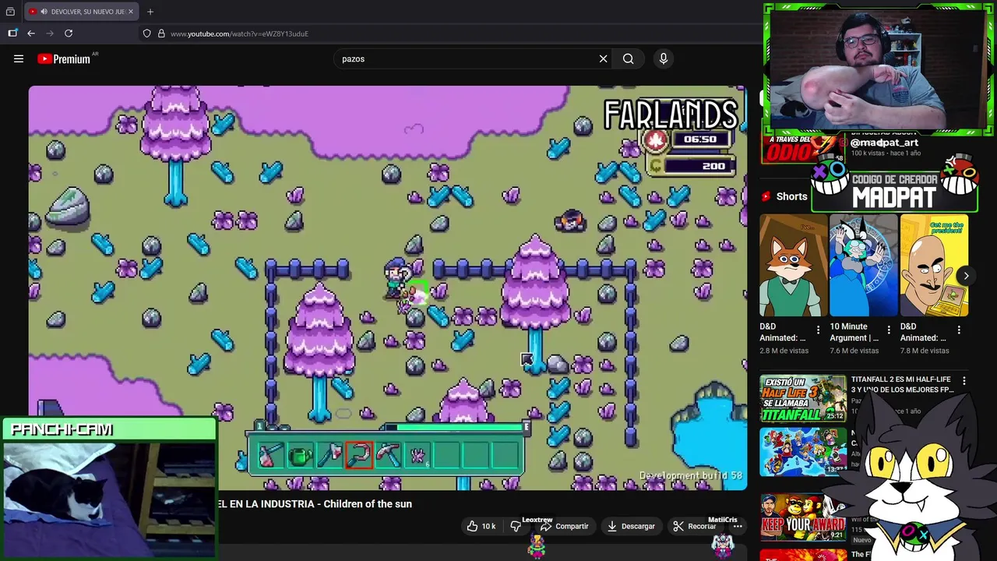
Task: Click the Development build 58 label
Action: tap(690, 475)
